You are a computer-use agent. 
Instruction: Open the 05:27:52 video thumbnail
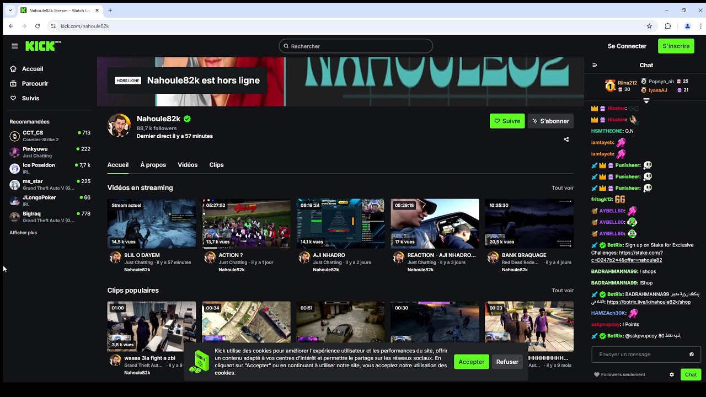point(246,223)
